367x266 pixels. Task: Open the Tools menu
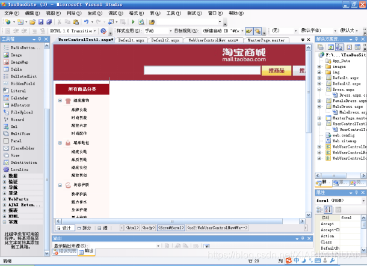174,13
